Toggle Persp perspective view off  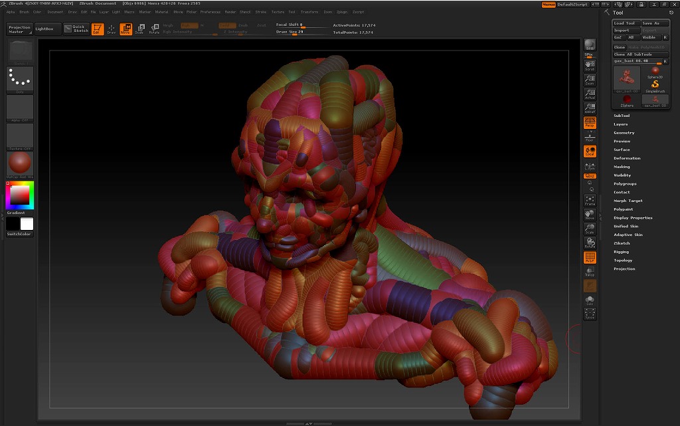click(x=590, y=122)
